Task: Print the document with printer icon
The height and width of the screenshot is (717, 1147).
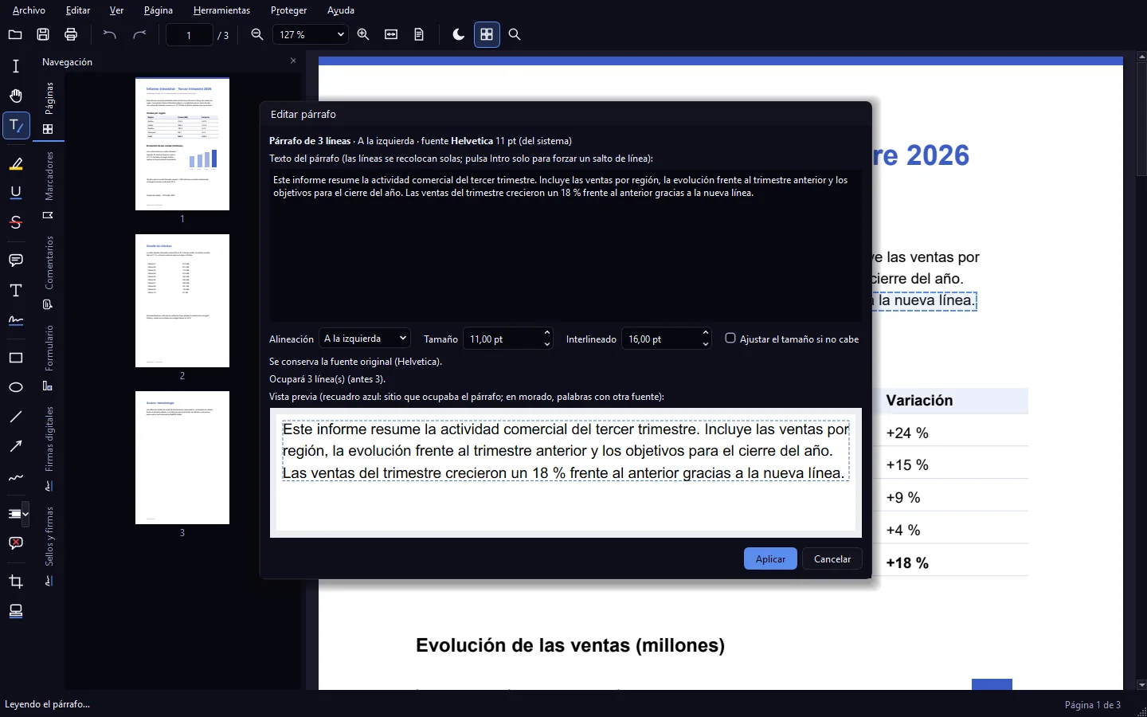Action: pyautogui.click(x=71, y=34)
